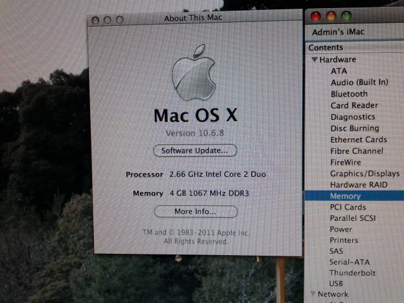Collapse the Hardware section triangle
The image size is (404, 303).
click(x=313, y=60)
